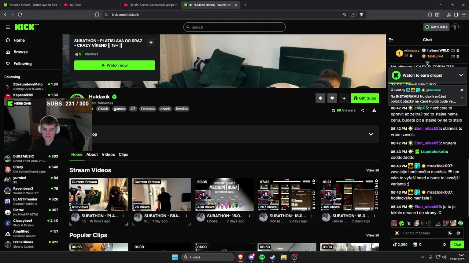The height and width of the screenshot is (263, 469).
Task: Open Steam from the taskbar
Action: point(273,257)
